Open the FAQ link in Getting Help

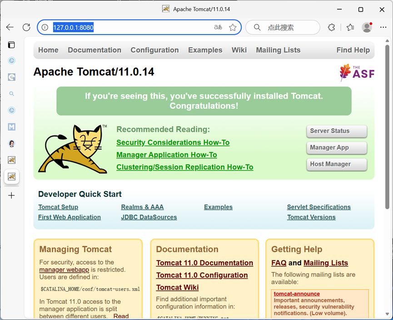point(279,263)
